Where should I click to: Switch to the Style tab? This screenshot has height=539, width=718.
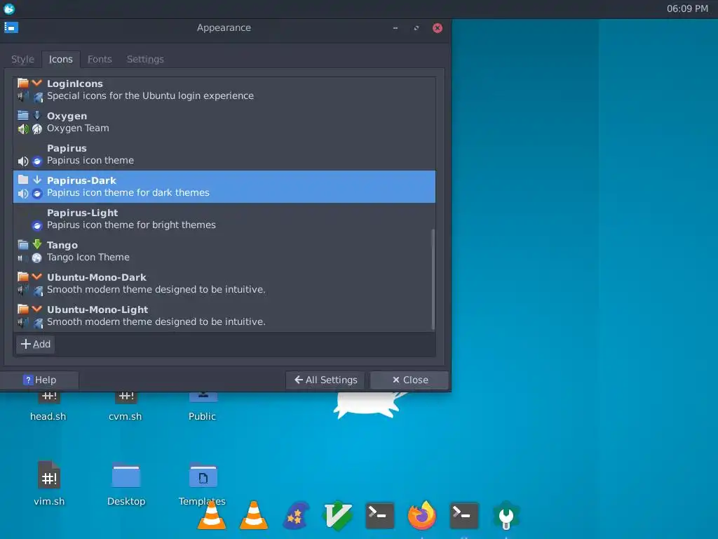click(22, 60)
